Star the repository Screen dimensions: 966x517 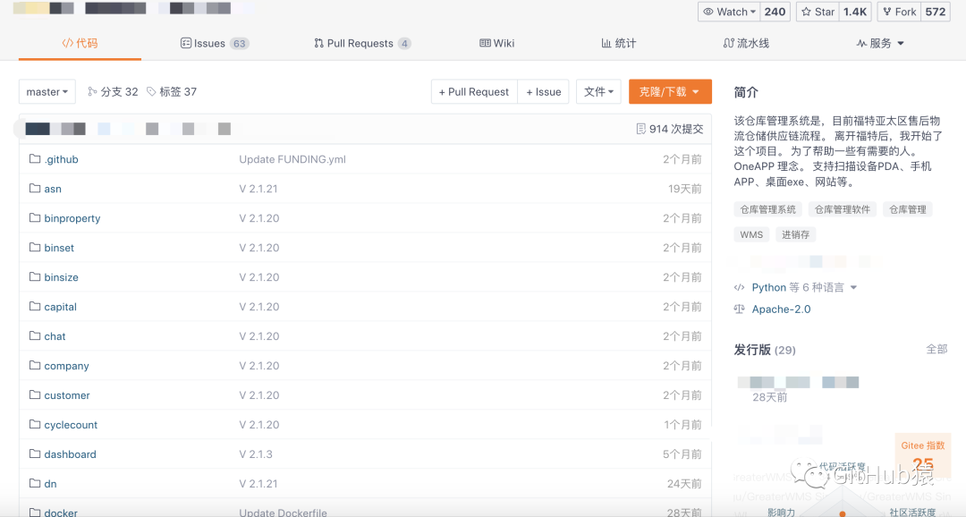pos(818,12)
